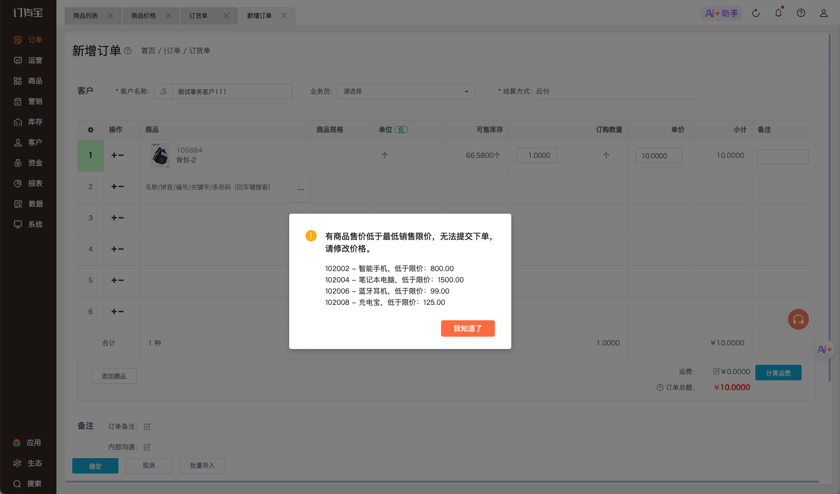Viewport: 840px width, 494px height.
Task: Click the add/remove control in row 4
Action: pyautogui.click(x=117, y=249)
